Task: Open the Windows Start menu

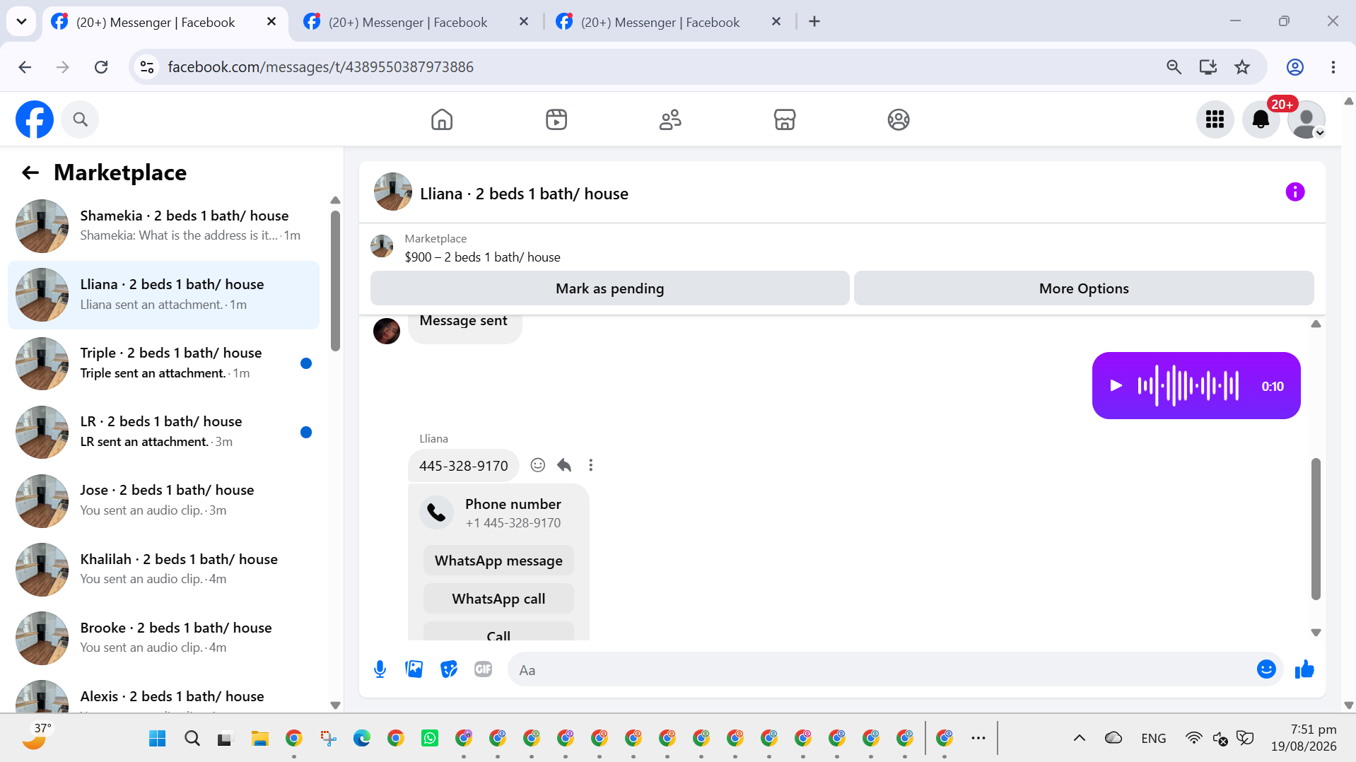Action: pos(157,739)
